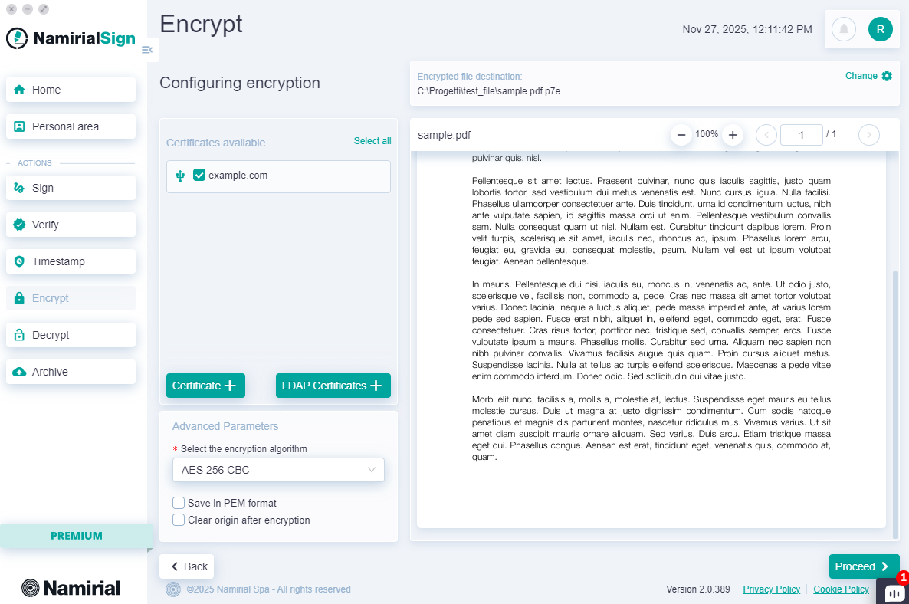909x604 pixels.
Task: Toggle the example.com certificate checkbox
Action: (199, 174)
